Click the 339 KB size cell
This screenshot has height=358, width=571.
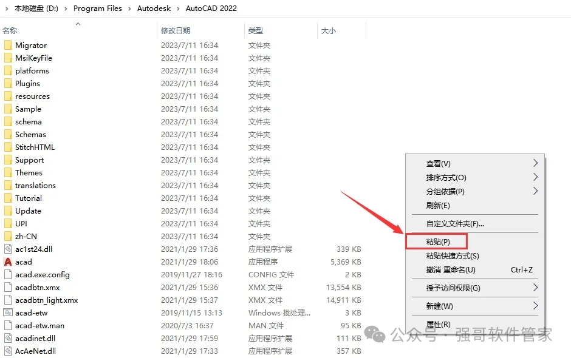pos(349,249)
